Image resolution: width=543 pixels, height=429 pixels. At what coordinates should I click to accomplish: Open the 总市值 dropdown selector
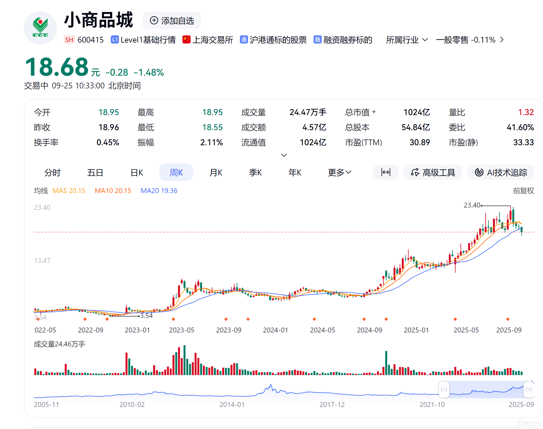tap(374, 112)
